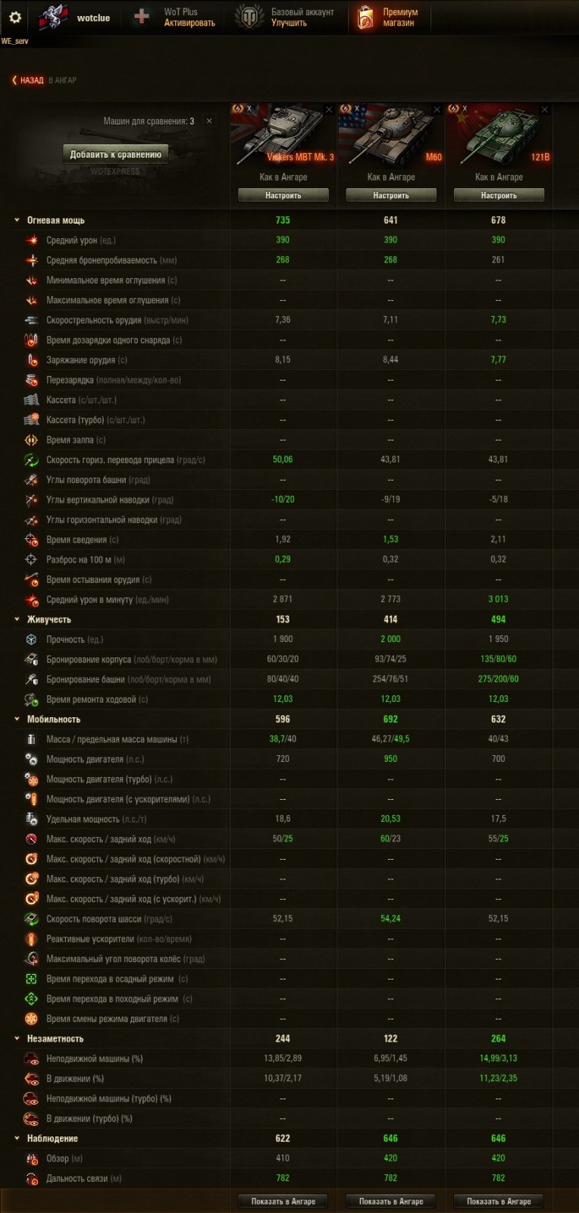This screenshot has height=1213, width=579.
Task: Clear all compared vehicles with the X
Action: point(209,121)
